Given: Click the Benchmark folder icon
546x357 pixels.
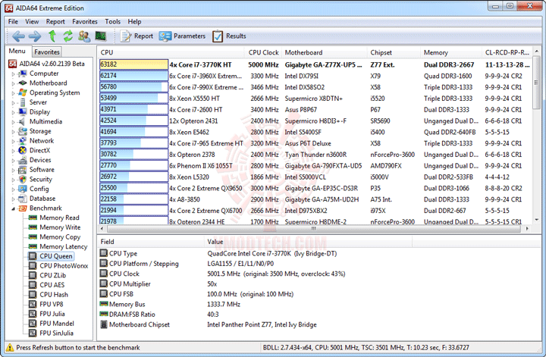Looking at the screenshot, I should pos(23,208).
